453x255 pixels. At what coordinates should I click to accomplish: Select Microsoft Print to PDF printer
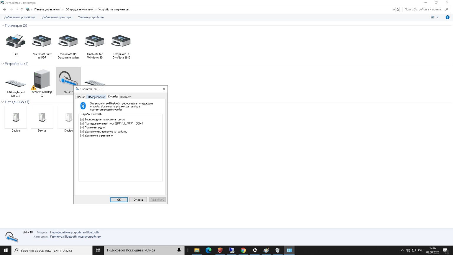(x=42, y=41)
